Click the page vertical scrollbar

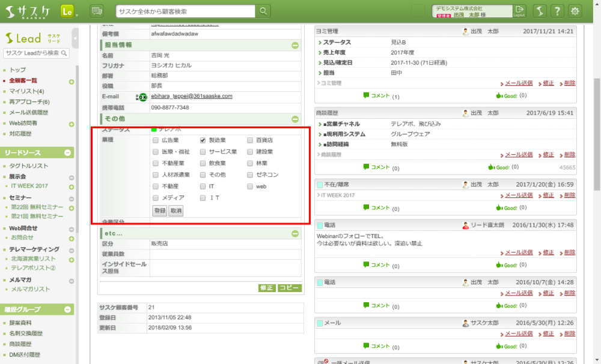[596, 180]
